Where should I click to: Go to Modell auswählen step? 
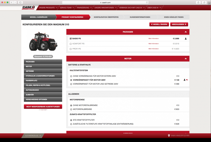39,17
